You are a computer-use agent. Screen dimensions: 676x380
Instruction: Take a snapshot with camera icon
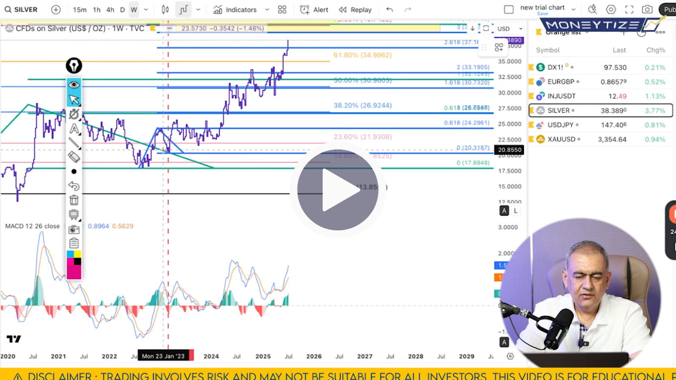point(647,9)
